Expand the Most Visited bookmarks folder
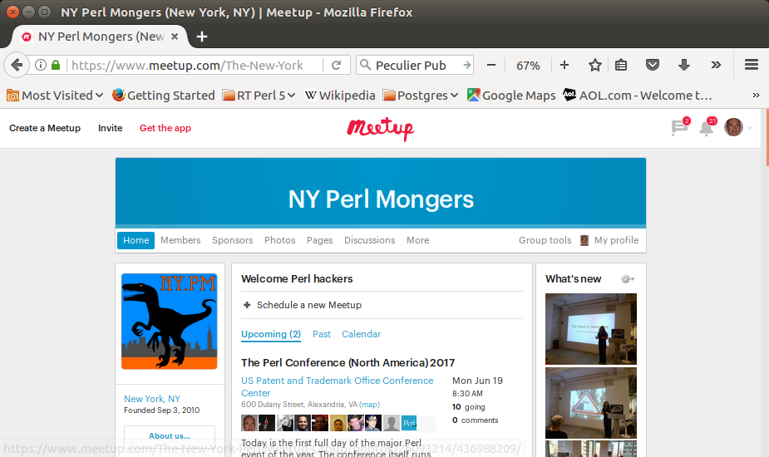Viewport: 769px width, 457px height. (x=55, y=95)
